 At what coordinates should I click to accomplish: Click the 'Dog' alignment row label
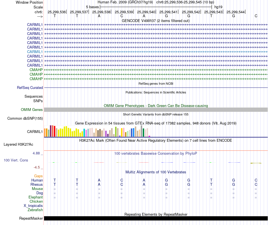pyautogui.click(x=39, y=193)
